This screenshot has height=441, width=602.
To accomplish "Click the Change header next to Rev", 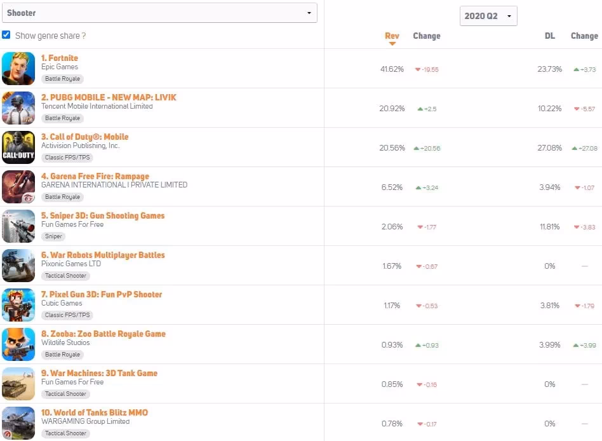I will (x=427, y=36).
